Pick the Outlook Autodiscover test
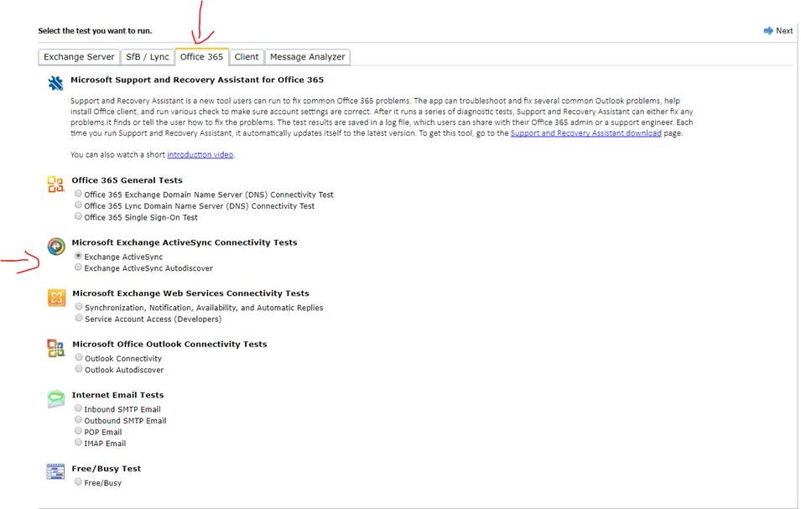Screen dimensions: 801x509 [79, 369]
